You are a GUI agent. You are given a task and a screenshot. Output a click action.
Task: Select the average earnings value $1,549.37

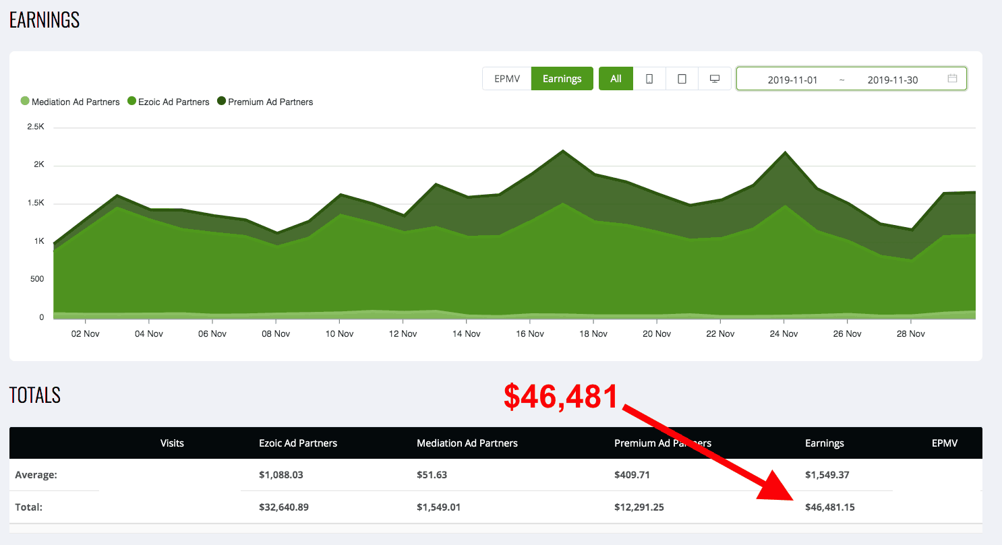[827, 475]
